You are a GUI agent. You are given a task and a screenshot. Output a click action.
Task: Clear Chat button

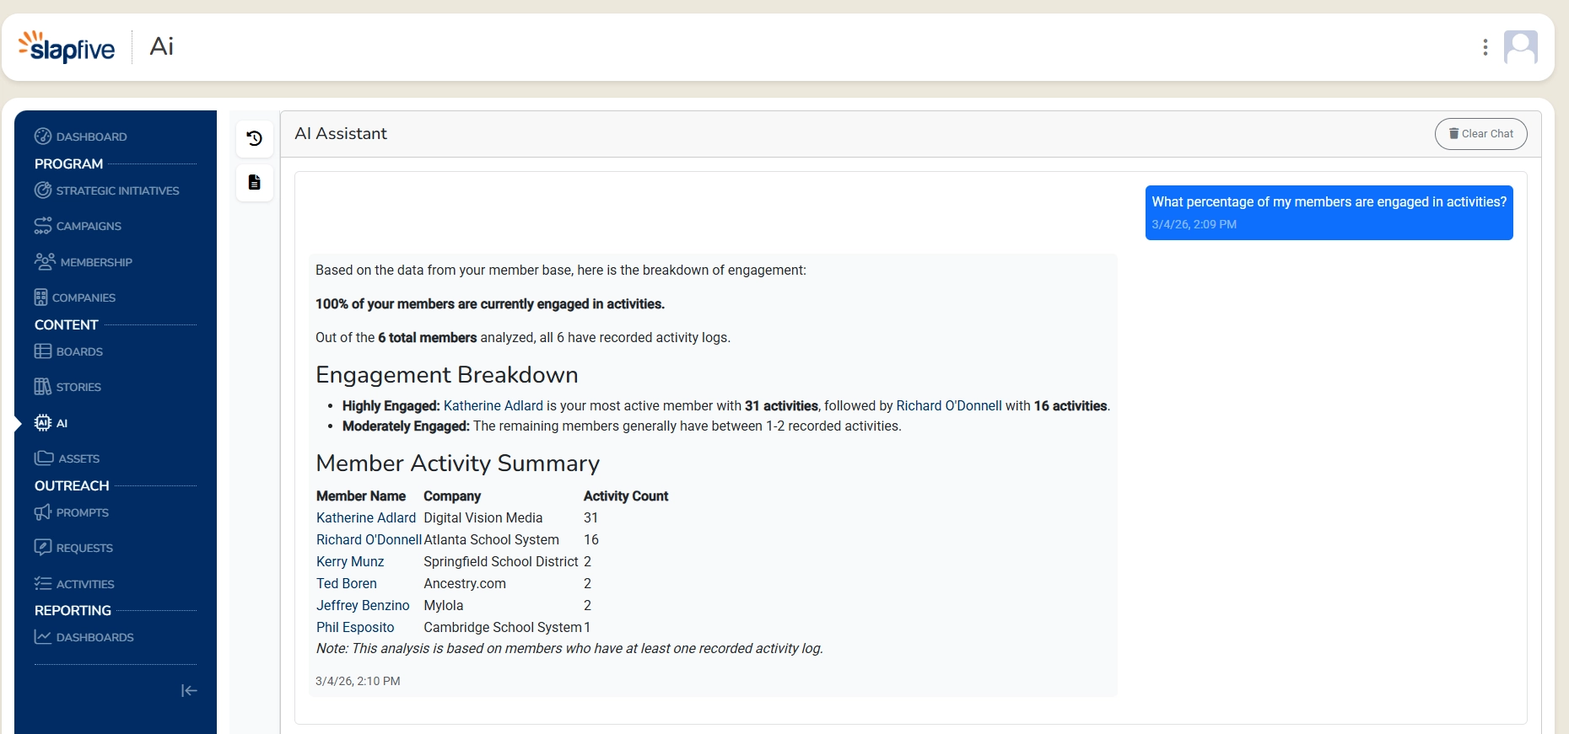tap(1480, 134)
